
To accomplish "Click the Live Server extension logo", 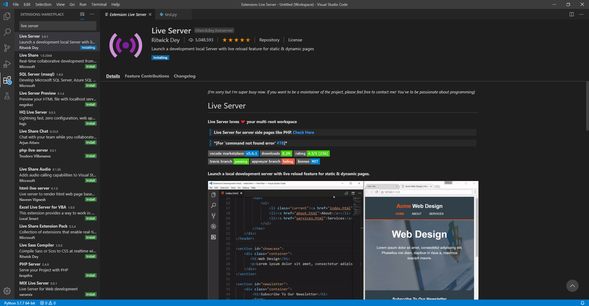I will pyautogui.click(x=126, y=45).
